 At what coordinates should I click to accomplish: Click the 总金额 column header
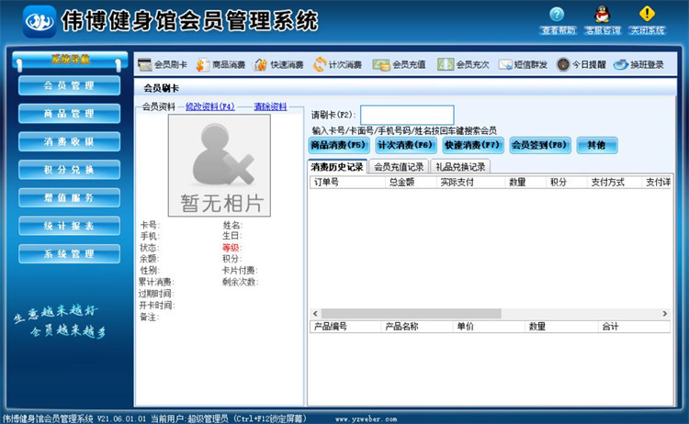411,182
